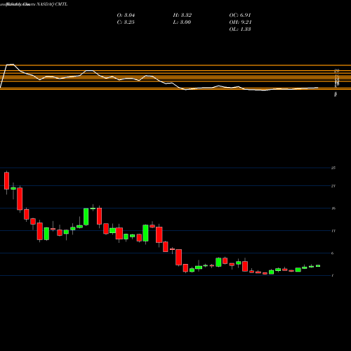Click the 21 price axis label
The image size is (351, 351).
tap(333, 186)
